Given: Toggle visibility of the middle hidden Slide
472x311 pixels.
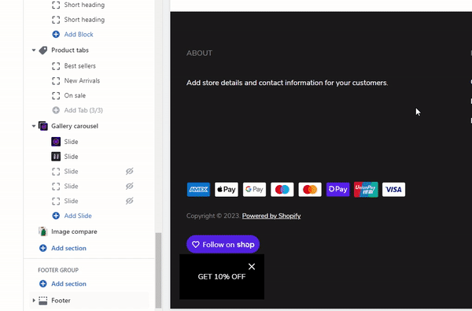Looking at the screenshot, I should point(130,187).
